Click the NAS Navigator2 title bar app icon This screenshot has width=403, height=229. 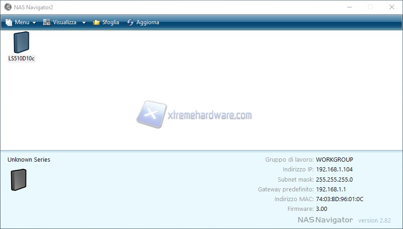(8, 7)
